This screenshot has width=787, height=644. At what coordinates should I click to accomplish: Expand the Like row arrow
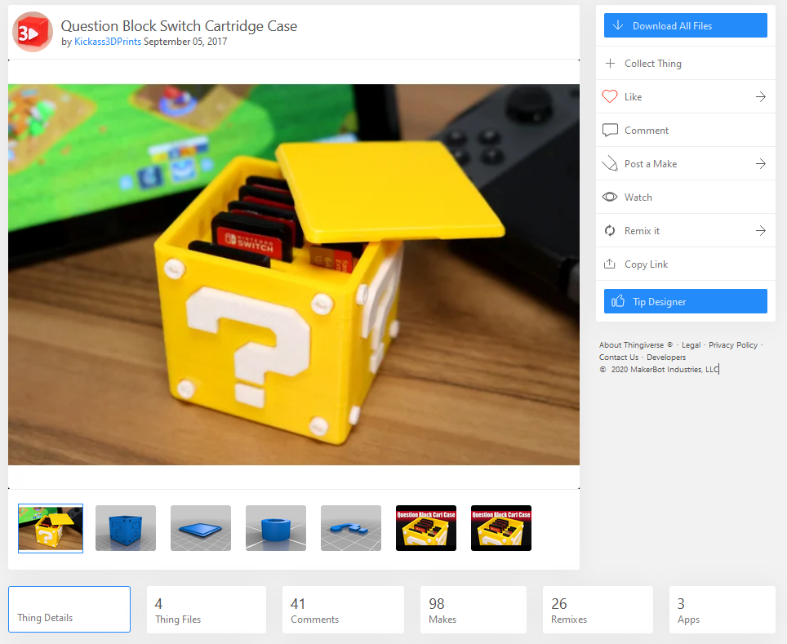tap(760, 96)
